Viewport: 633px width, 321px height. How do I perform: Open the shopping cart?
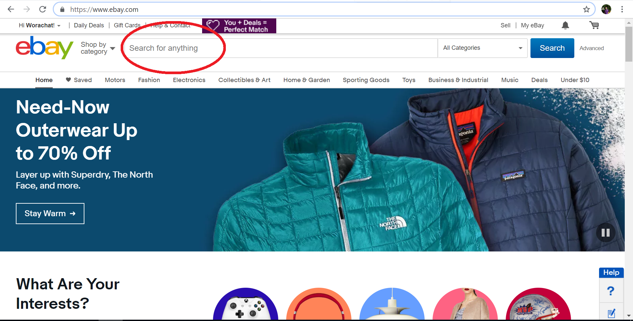pos(594,25)
